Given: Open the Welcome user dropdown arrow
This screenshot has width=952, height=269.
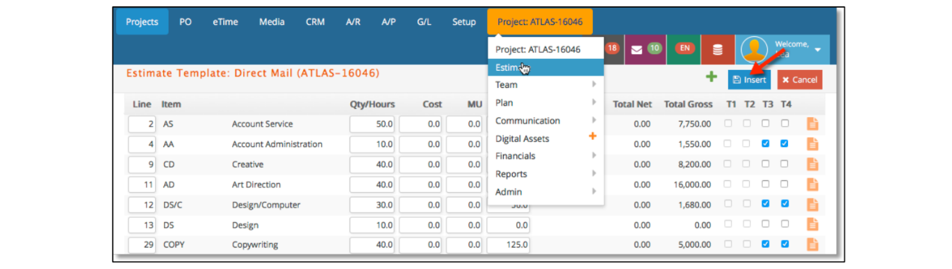Looking at the screenshot, I should coord(817,50).
